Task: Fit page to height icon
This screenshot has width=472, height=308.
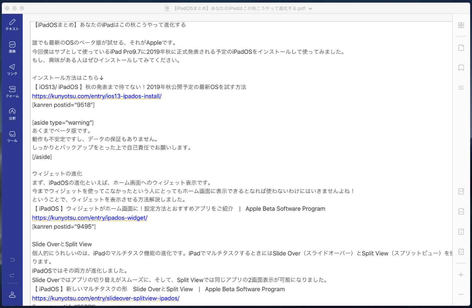Action: click(461, 232)
